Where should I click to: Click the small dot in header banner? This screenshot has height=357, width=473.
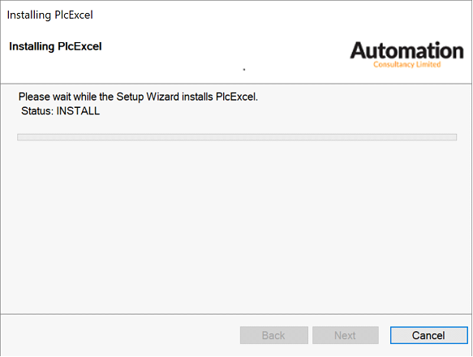click(244, 70)
